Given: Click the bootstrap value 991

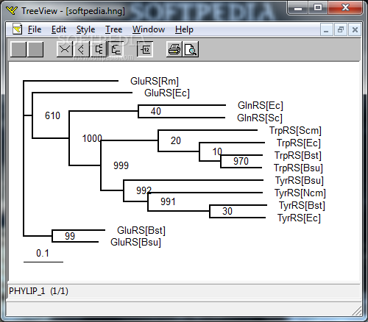Looking at the screenshot, I should 168,202.
